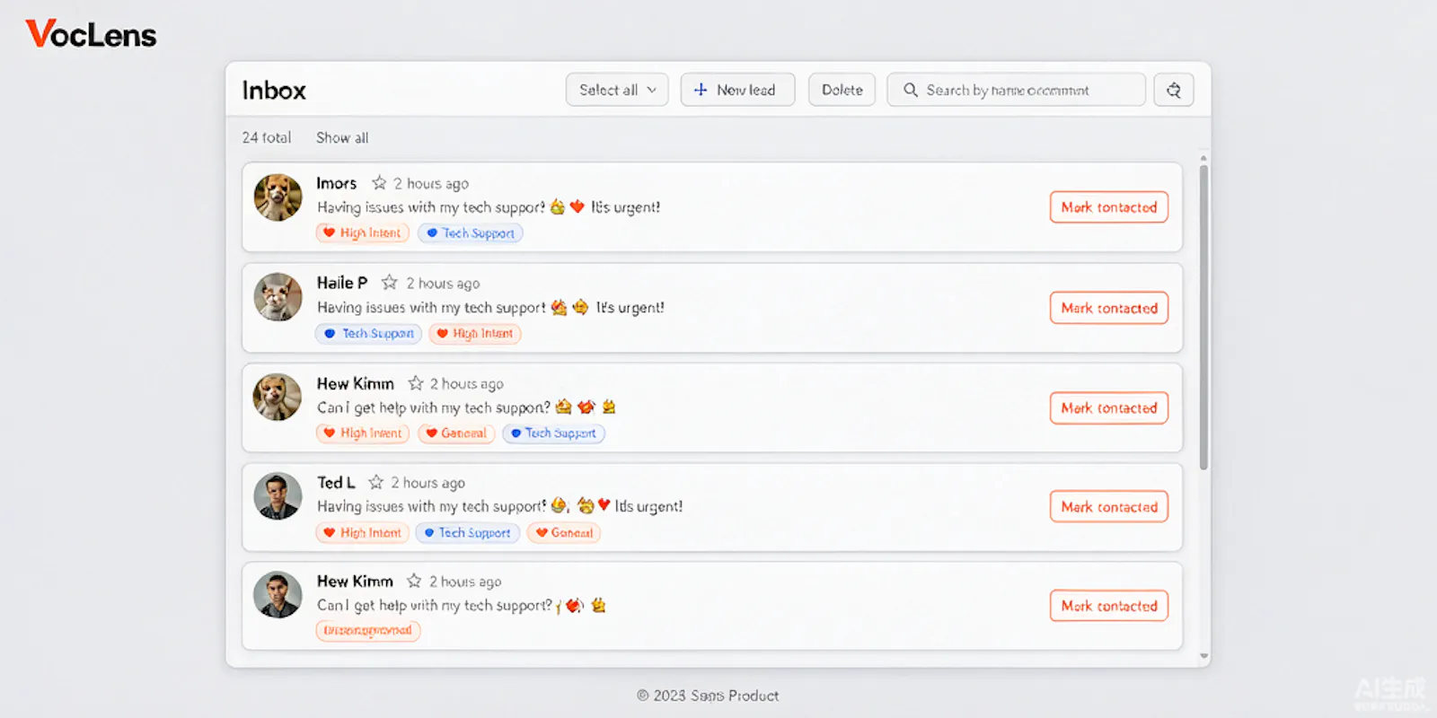The width and height of the screenshot is (1437, 718).
Task: Click the 24 total counter
Action: (x=267, y=137)
